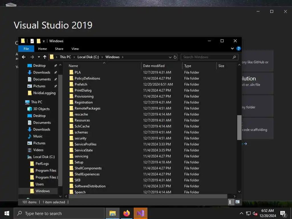Switch to Visual Studio on the taskbar
292x219 pixels.
tap(141, 213)
